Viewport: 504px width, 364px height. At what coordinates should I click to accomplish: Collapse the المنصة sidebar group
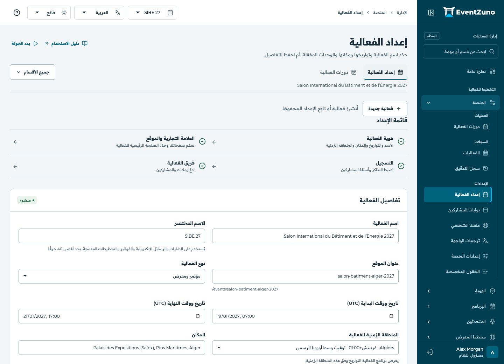[x=461, y=103]
